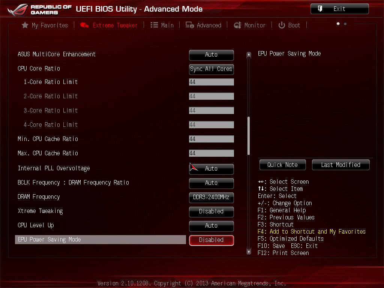The height and width of the screenshot is (288, 384).
Task: Click the F5: Optimized Defaults hint
Action: pos(291,238)
